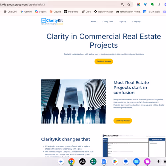Open the Messages chat app on shelf
The height and width of the screenshot is (166, 166).
pos(125,162)
